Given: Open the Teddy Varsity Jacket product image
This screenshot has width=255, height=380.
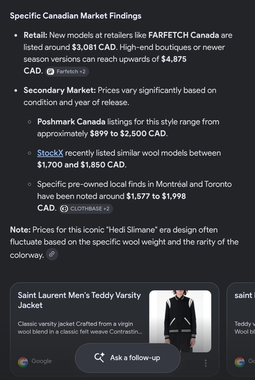Looking at the screenshot, I should pos(180,321).
